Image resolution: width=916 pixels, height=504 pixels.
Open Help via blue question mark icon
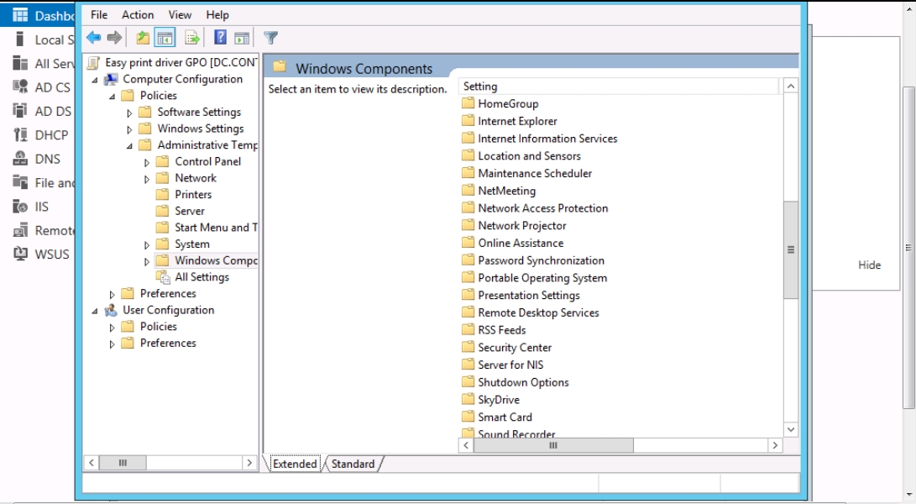click(220, 38)
